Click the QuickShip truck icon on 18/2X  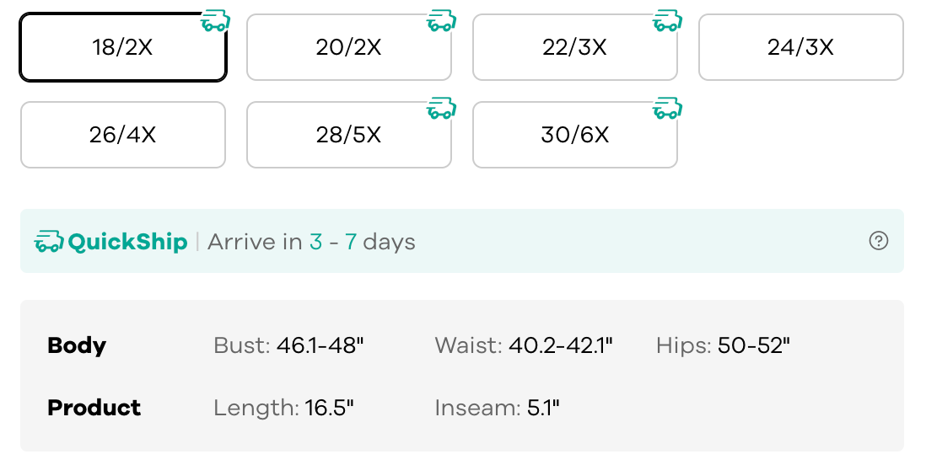(x=216, y=21)
